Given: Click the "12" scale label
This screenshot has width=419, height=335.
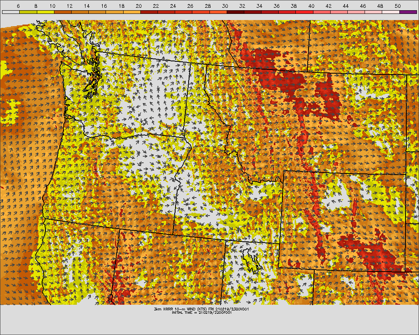Looking at the screenshot, I should click(x=70, y=6).
